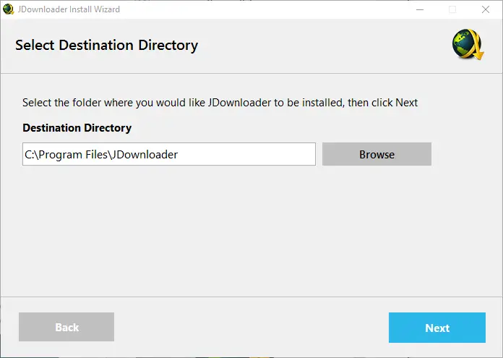503x358 pixels.
Task: Click the 'Select Destination Directory' heading
Action: (106, 46)
